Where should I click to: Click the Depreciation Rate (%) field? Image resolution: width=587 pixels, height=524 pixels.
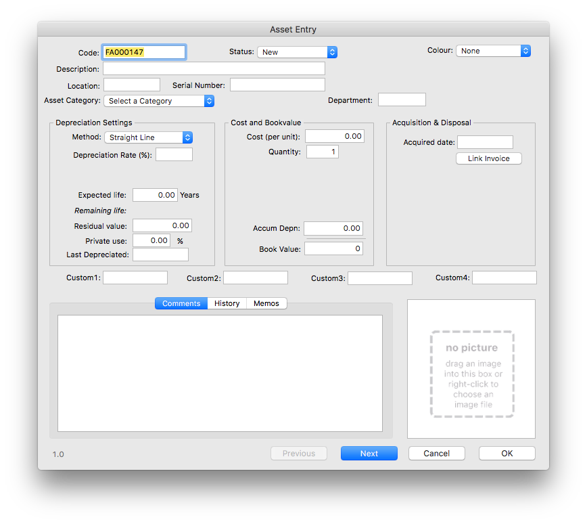click(x=174, y=154)
